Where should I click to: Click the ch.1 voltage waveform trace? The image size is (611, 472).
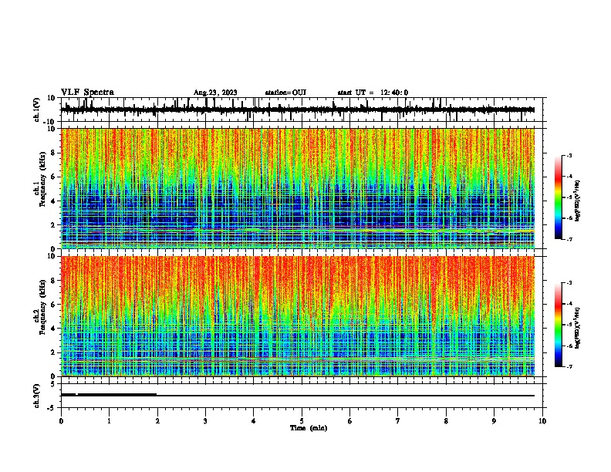(297, 110)
